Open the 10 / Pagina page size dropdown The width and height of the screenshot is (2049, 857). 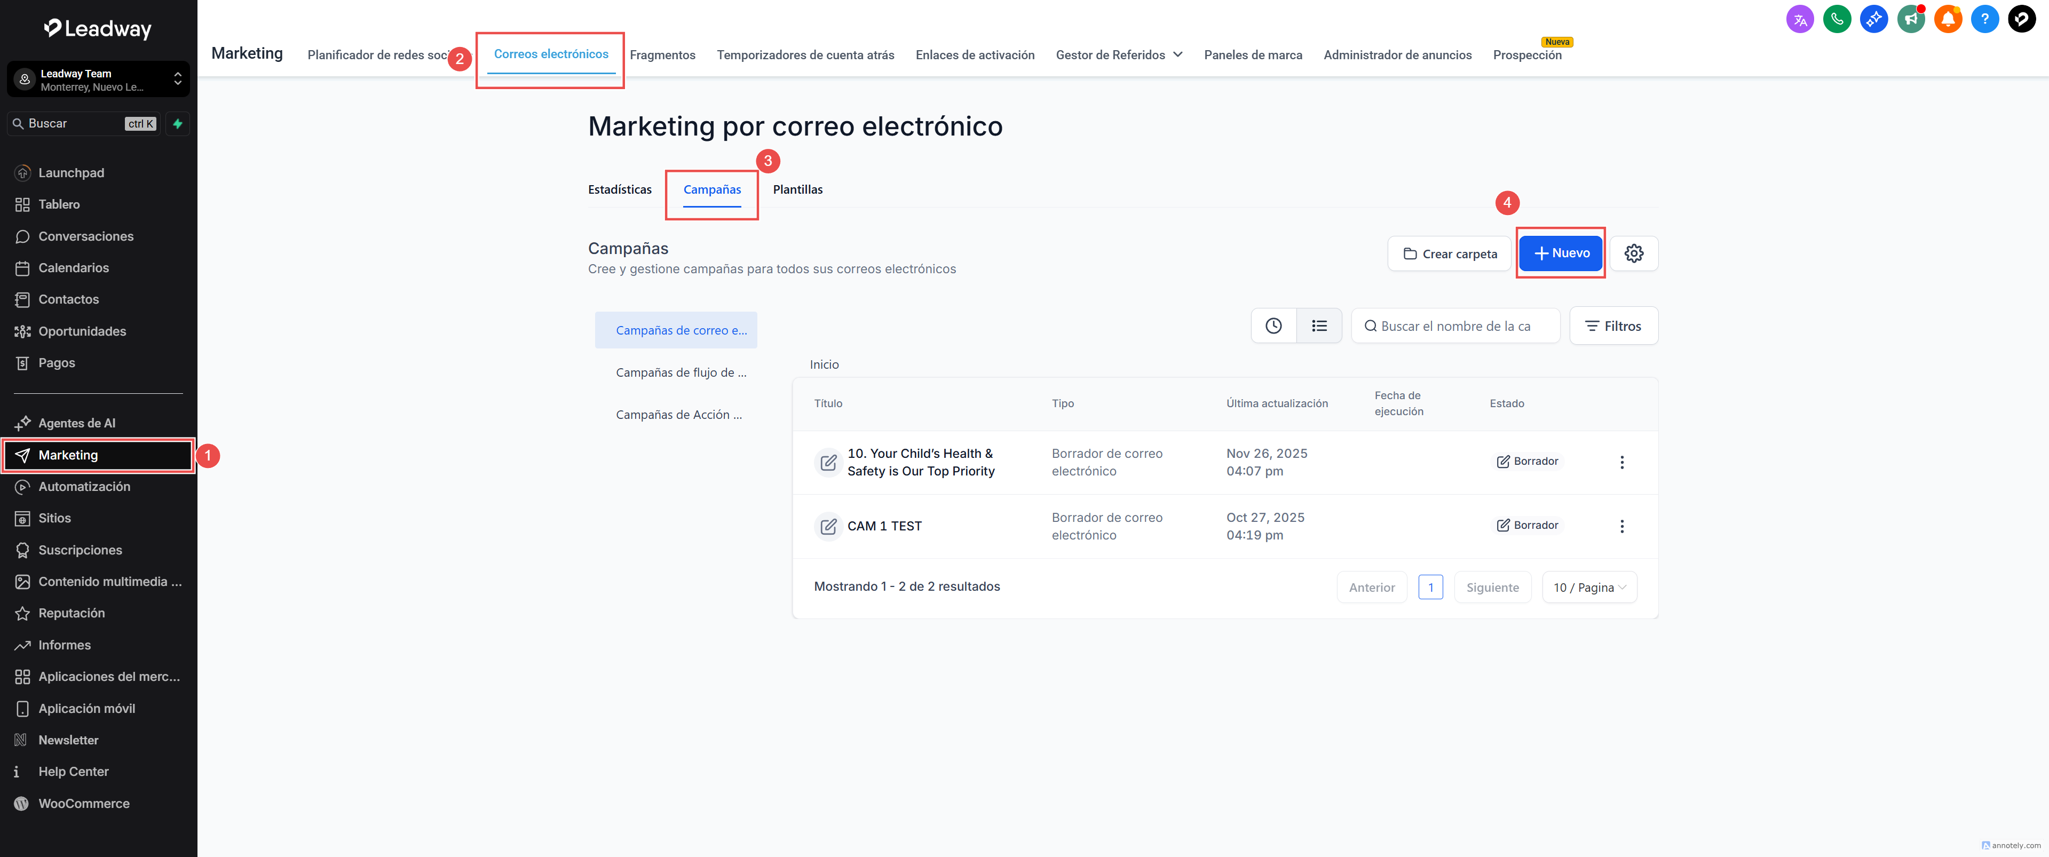coord(1588,588)
